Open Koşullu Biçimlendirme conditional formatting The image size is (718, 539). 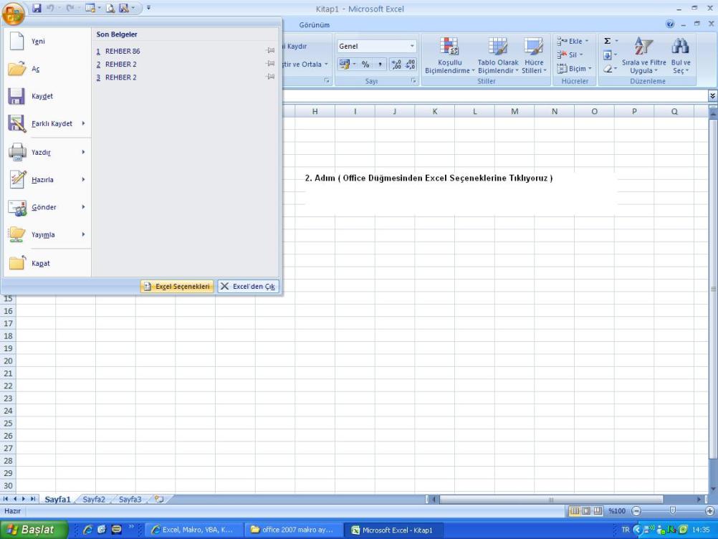pyautogui.click(x=450, y=55)
